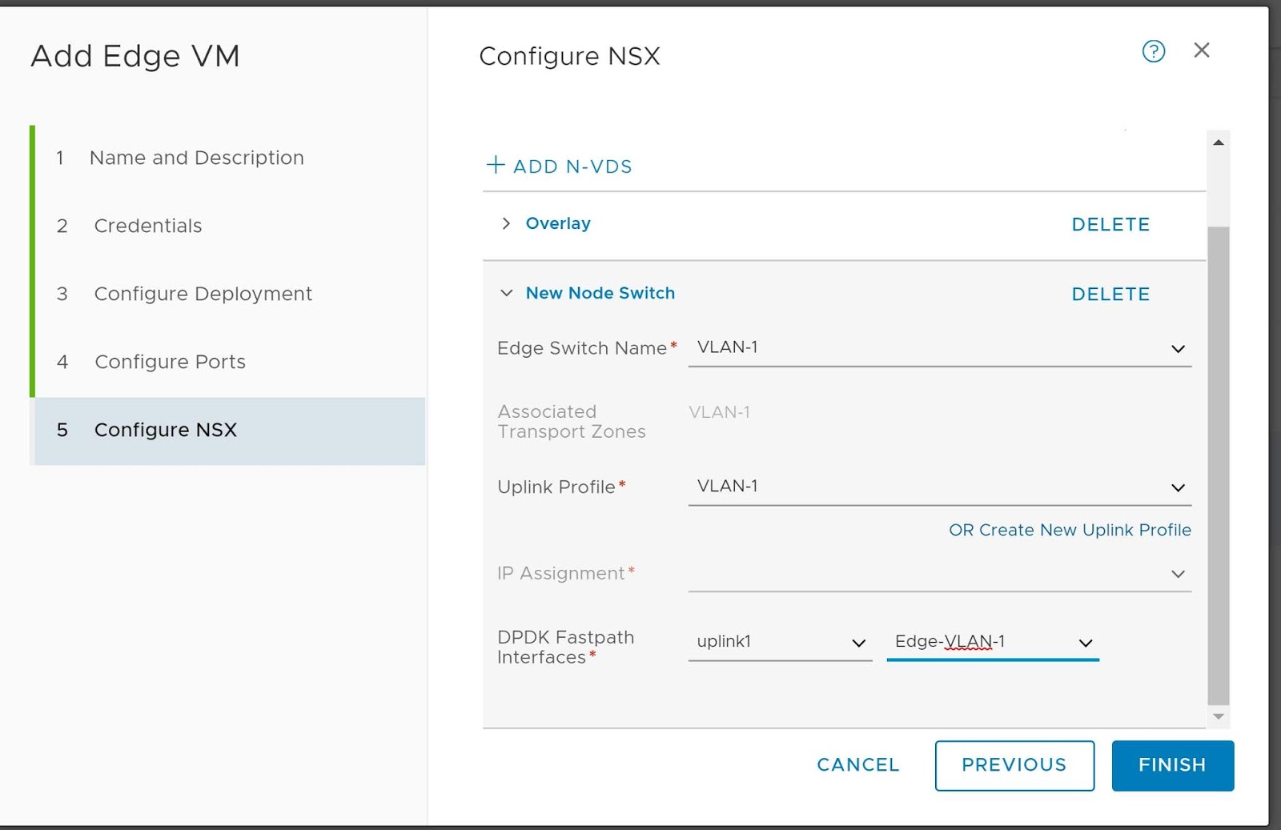This screenshot has width=1281, height=830.
Task: Open the Edge-VLAN-1 network dropdown
Action: point(993,642)
